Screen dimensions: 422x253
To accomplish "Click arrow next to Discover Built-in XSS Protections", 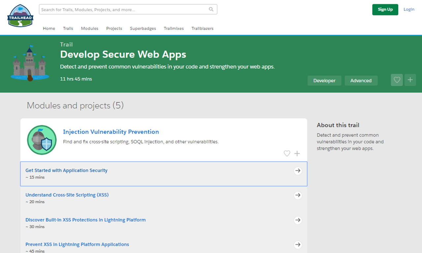I will click(298, 220).
